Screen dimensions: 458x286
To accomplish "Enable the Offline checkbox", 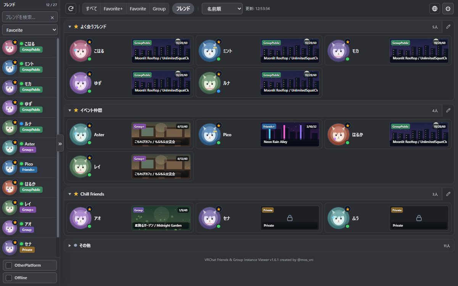I will click(x=9, y=278).
